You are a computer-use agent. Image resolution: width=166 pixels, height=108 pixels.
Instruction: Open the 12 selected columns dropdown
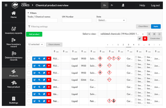coord(36,44)
